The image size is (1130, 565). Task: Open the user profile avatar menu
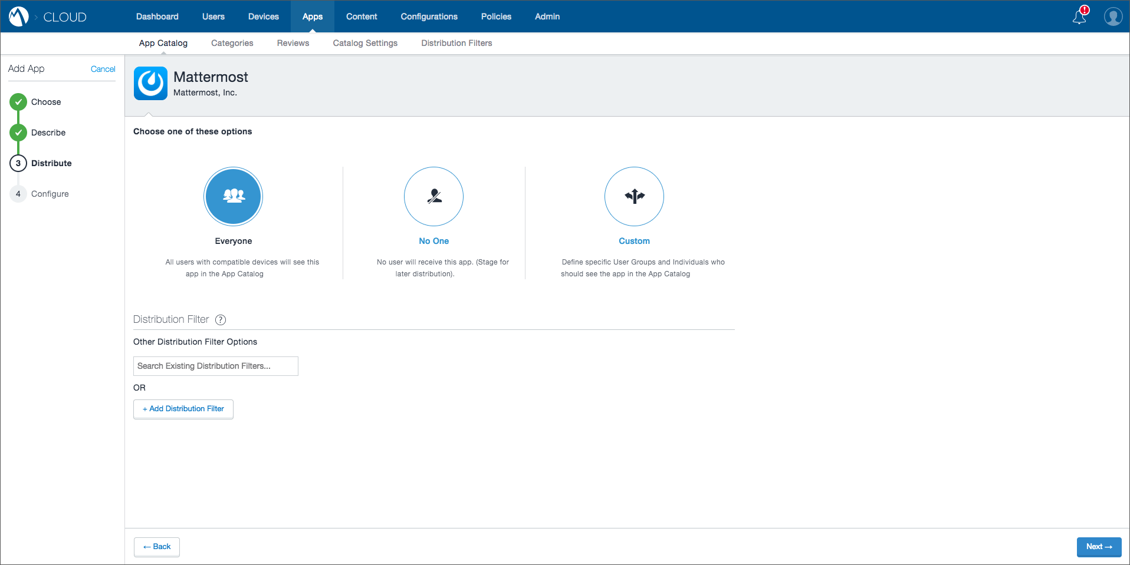click(x=1113, y=16)
